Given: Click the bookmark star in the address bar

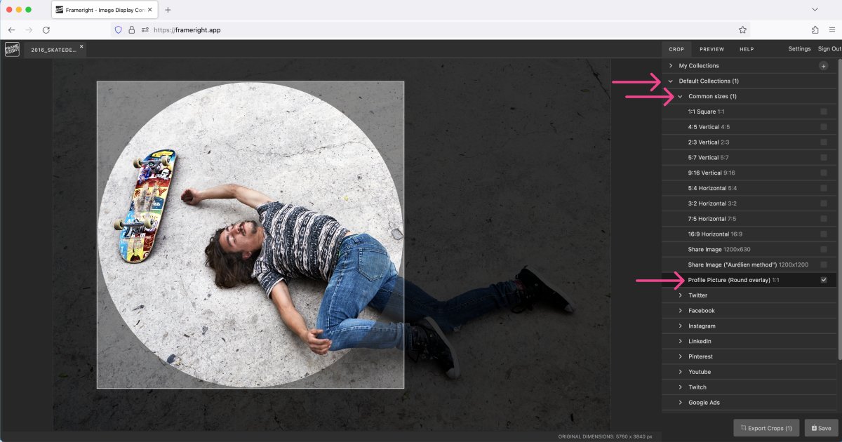Looking at the screenshot, I should tap(742, 29).
